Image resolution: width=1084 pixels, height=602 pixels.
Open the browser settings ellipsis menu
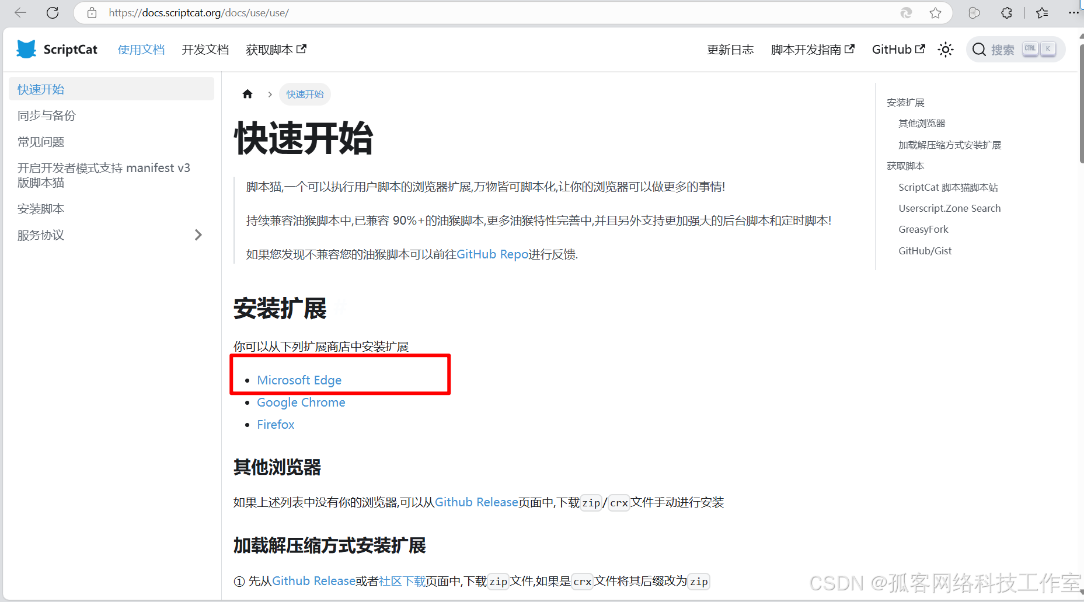point(1074,13)
